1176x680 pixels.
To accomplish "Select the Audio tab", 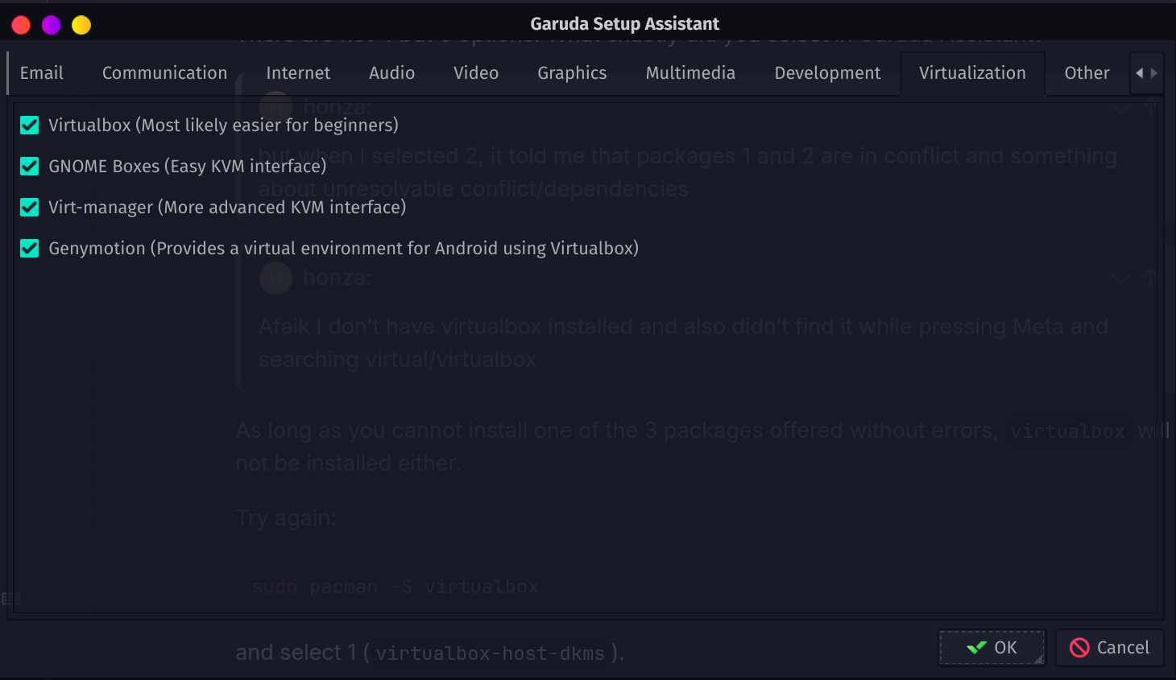I will pos(391,73).
